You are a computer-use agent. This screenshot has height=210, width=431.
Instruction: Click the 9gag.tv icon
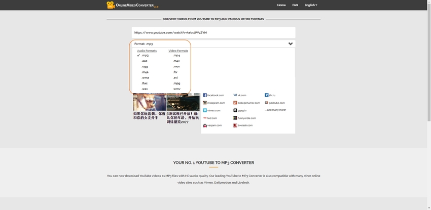point(235,110)
